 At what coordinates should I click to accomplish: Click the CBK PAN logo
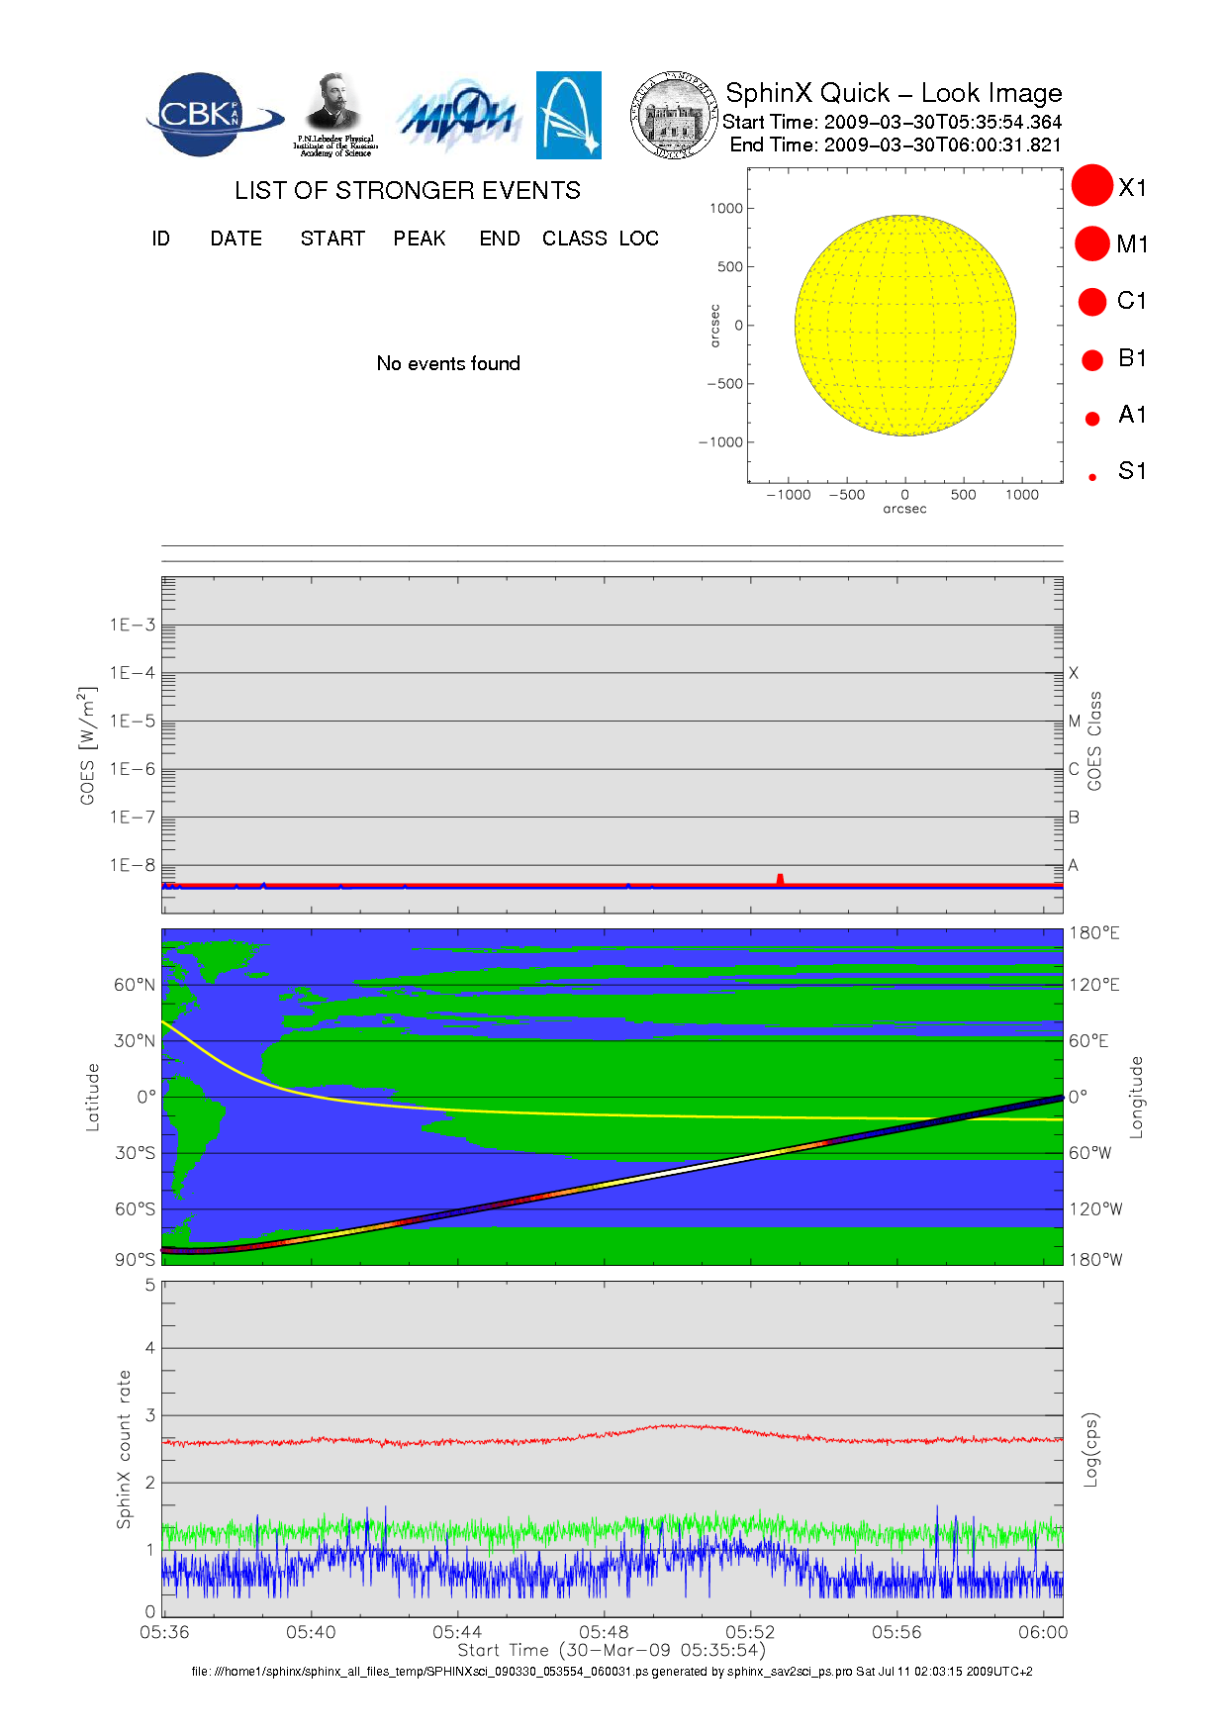(214, 115)
